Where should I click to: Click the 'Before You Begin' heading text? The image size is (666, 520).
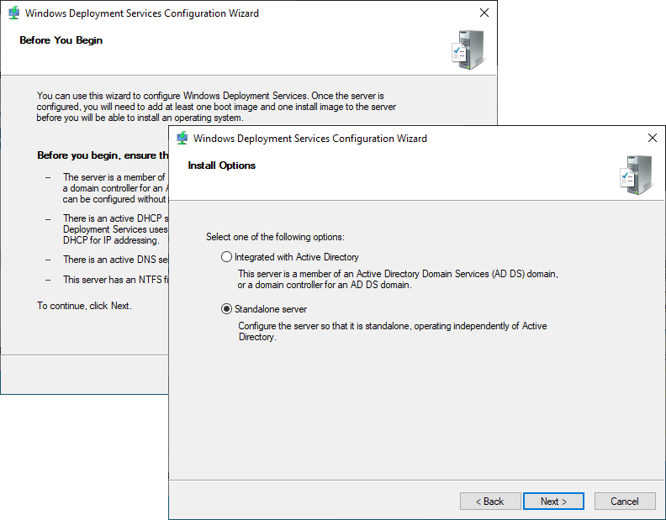(61, 40)
